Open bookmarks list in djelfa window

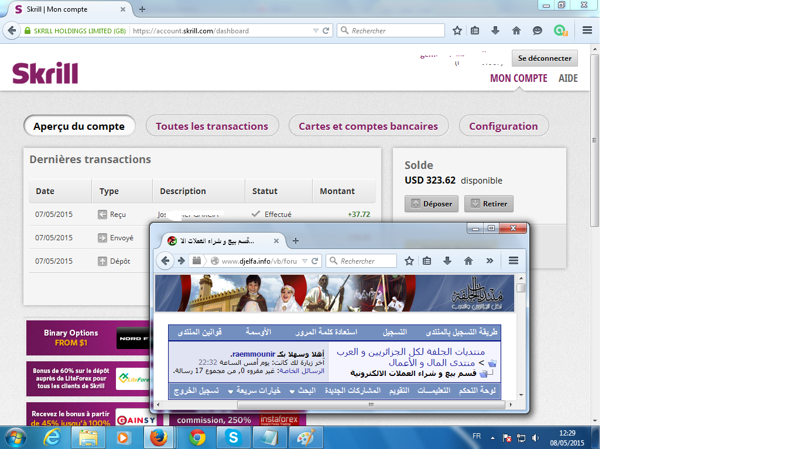coord(427,261)
